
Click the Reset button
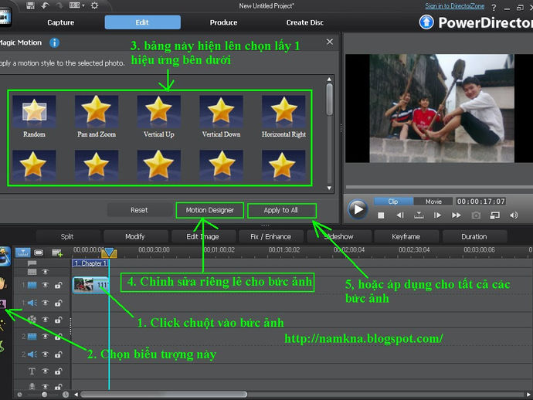[x=139, y=210]
